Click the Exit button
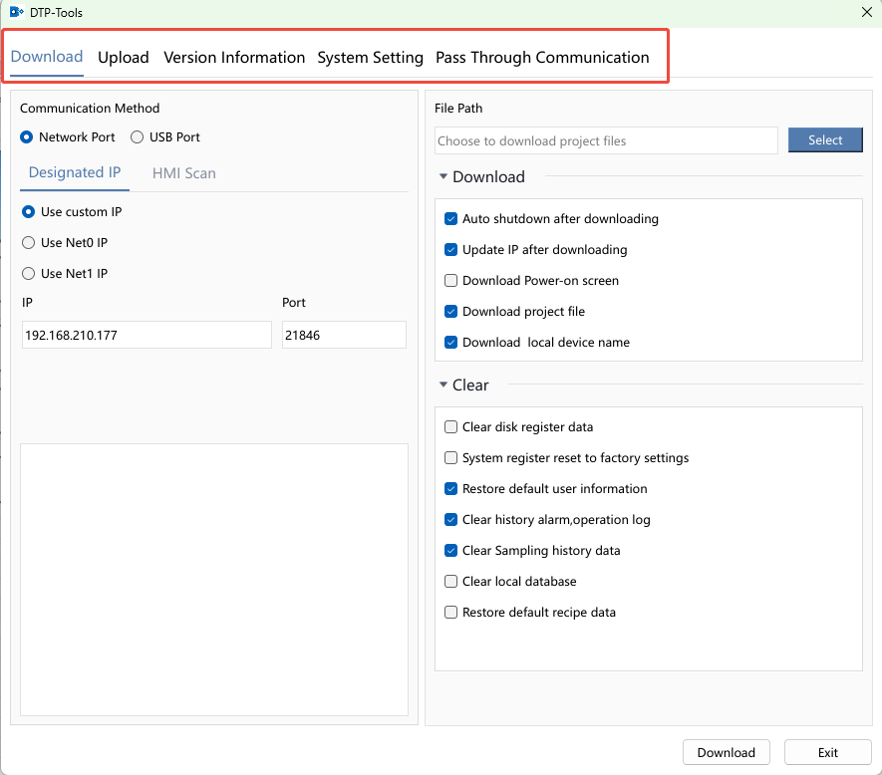882x775 pixels. [x=828, y=752]
